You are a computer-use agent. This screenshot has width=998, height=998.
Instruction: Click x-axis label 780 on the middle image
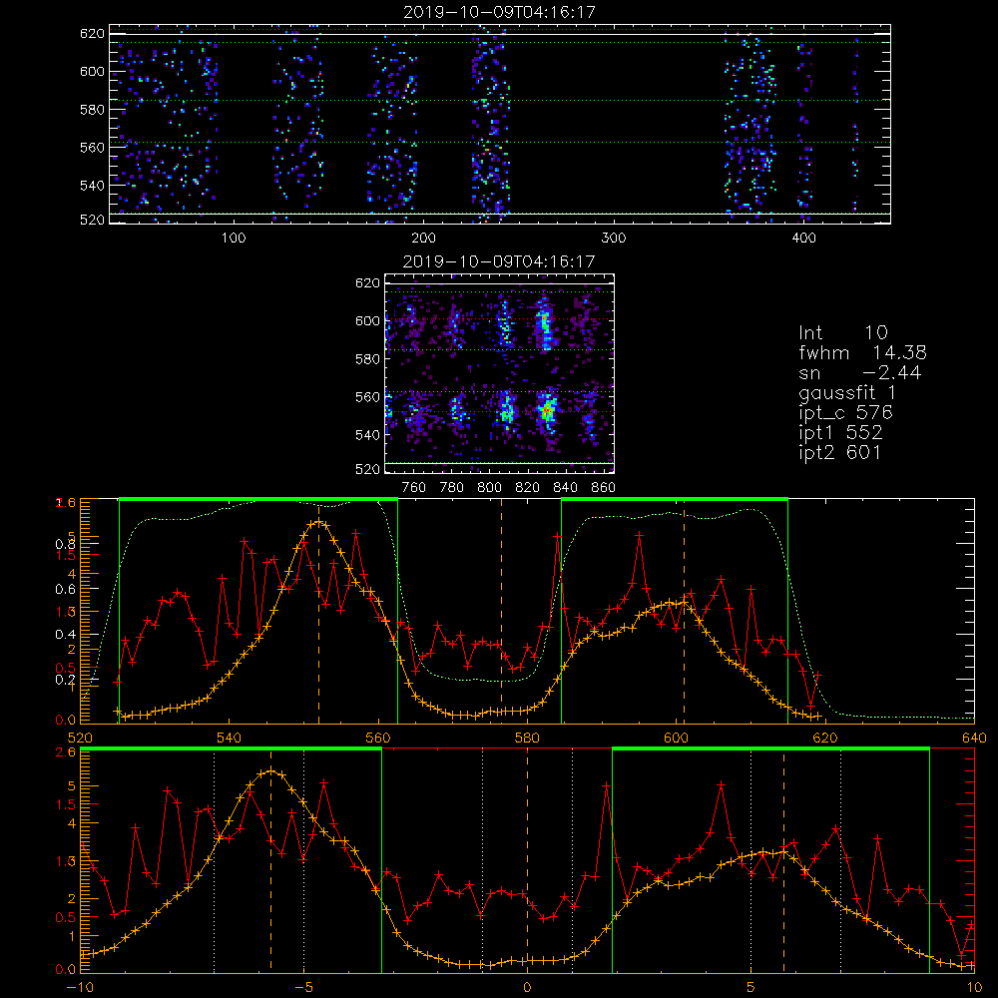tap(452, 488)
